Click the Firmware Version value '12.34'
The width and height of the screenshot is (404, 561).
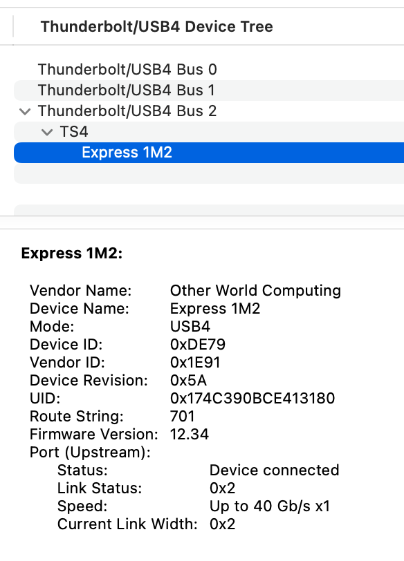coord(189,434)
